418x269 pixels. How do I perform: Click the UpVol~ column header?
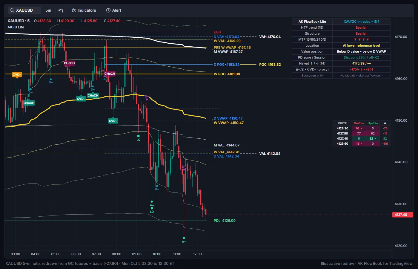373,123
